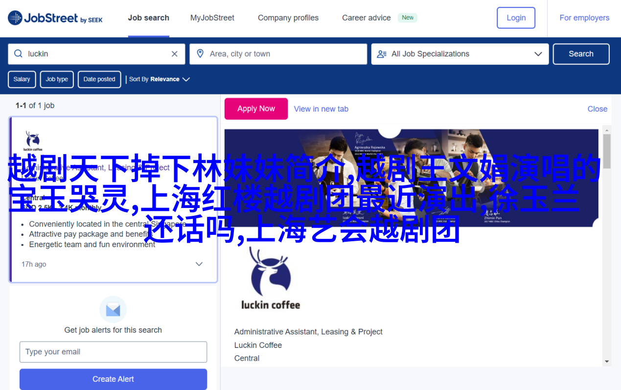Screen dimensions: 621x390
Task: Click the envelope job alert icon
Action: point(113,309)
